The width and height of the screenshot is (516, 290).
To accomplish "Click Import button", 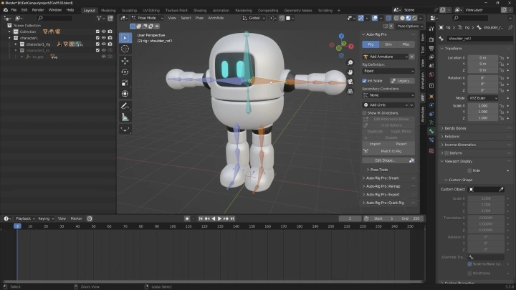I will [x=375, y=145].
